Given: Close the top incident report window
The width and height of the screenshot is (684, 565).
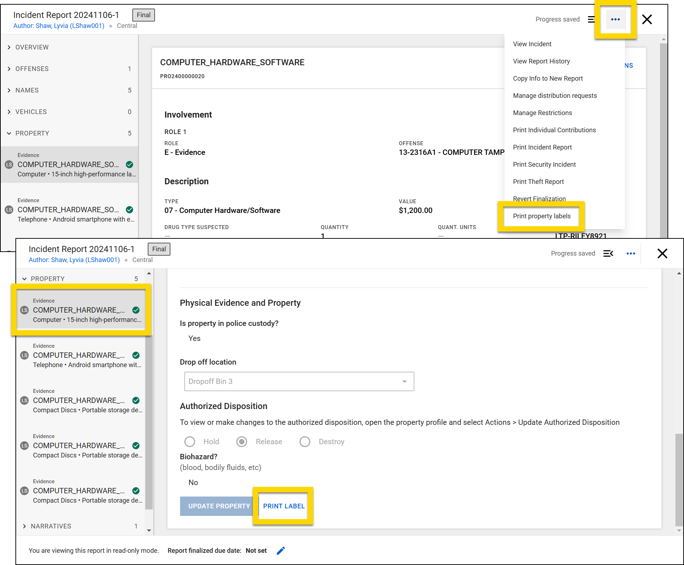Looking at the screenshot, I should 647,20.
